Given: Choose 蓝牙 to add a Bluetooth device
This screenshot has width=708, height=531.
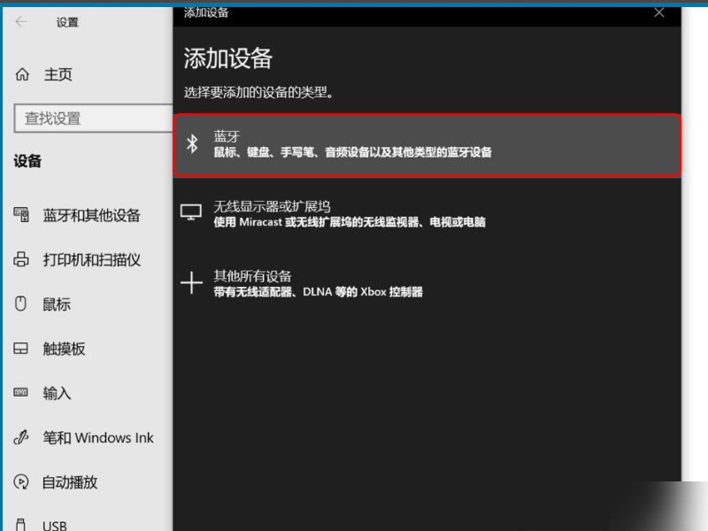Looking at the screenshot, I should (354, 146).
